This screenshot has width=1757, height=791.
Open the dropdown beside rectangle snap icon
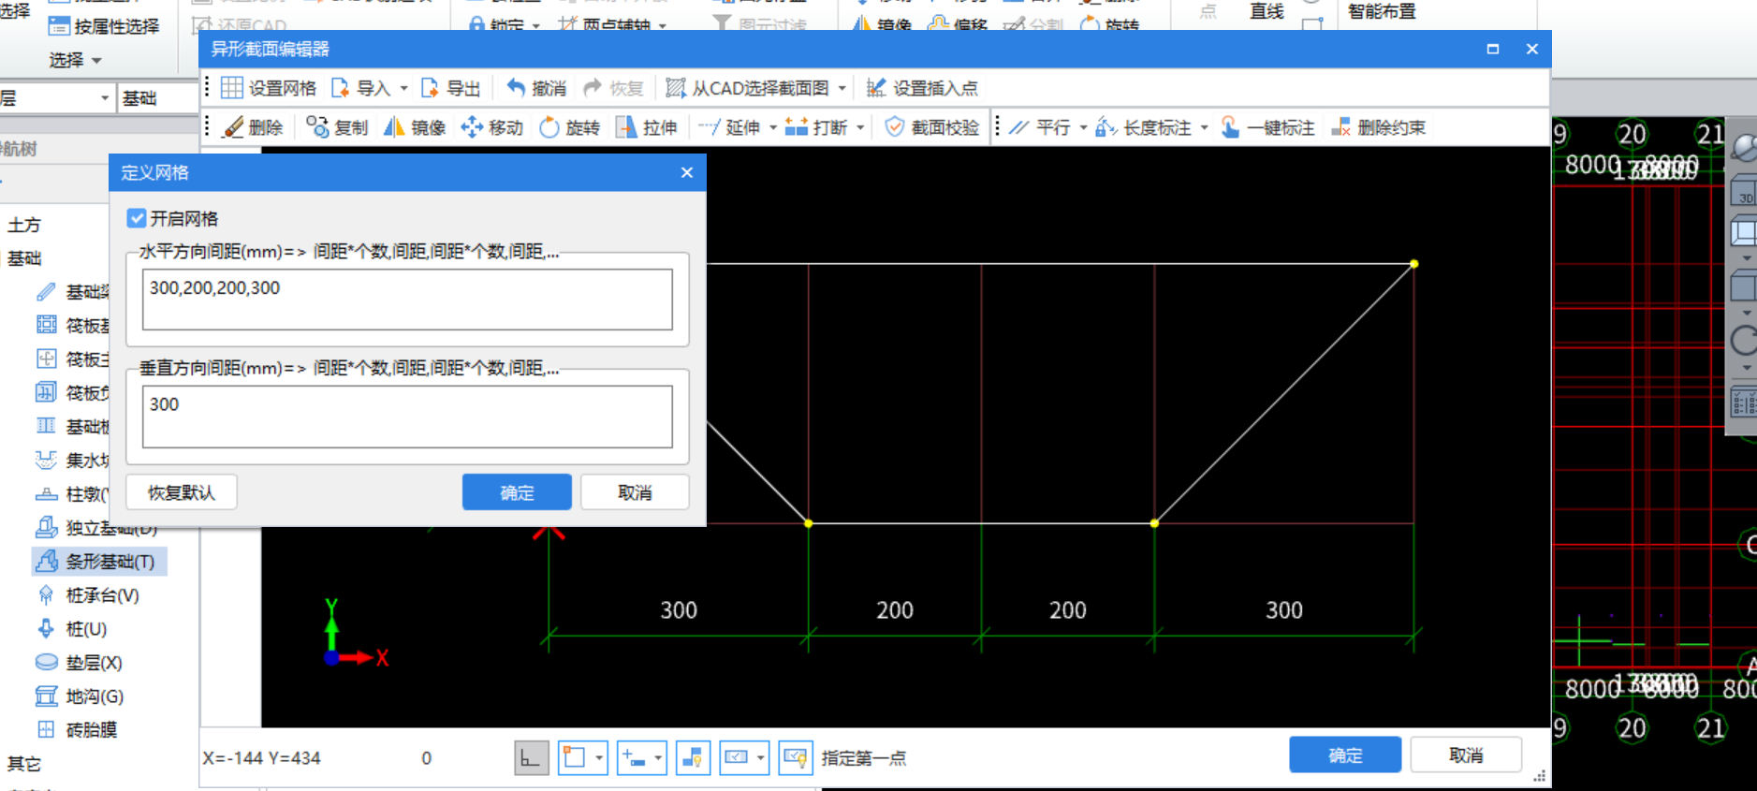click(x=599, y=757)
